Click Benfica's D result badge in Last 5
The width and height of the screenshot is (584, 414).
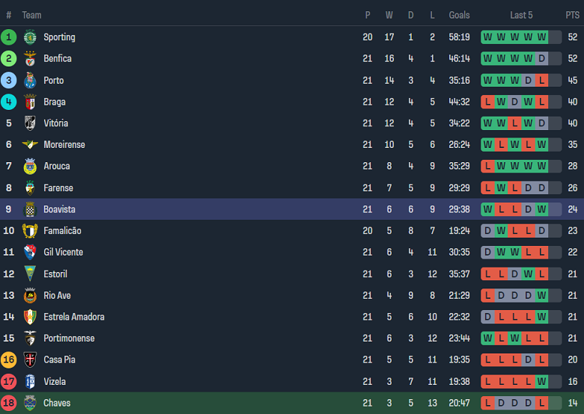[x=541, y=58]
